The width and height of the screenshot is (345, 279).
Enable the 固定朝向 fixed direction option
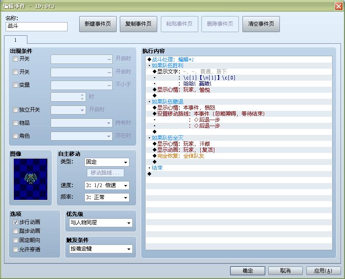tap(15, 240)
